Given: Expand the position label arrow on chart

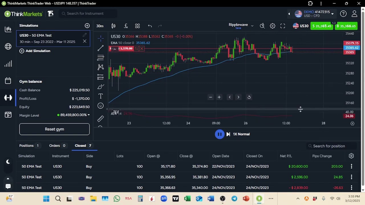Looking at the screenshot, I should pos(115,49).
